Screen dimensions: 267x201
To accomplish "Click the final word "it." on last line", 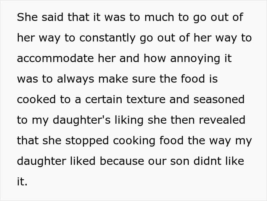I will pos(22,182).
